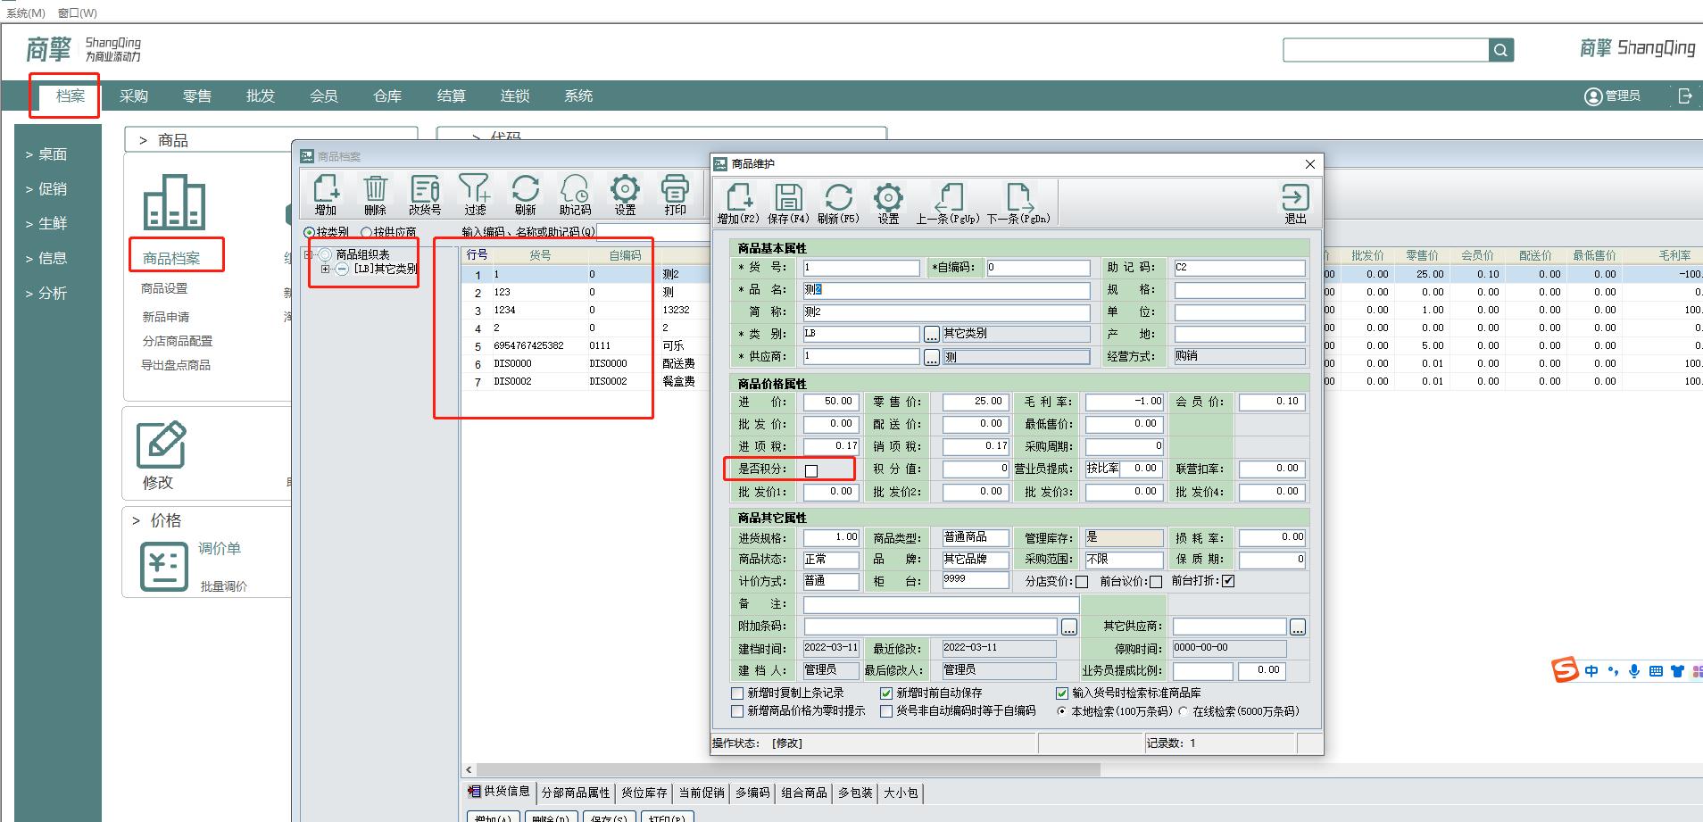Viewport: 1703px width, 822px height.
Task: Click the 调价单 yen document icon
Action: [164, 566]
